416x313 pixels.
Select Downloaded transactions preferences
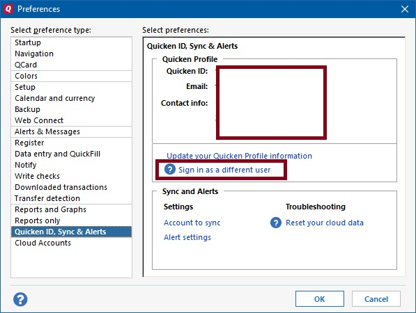71,187
